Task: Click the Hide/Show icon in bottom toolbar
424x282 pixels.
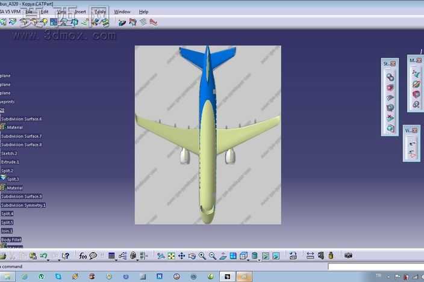Action: pyautogui.click(x=266, y=256)
